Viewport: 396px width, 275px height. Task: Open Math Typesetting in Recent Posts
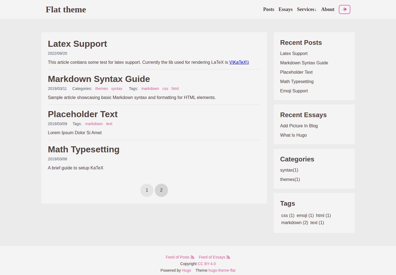click(x=297, y=81)
